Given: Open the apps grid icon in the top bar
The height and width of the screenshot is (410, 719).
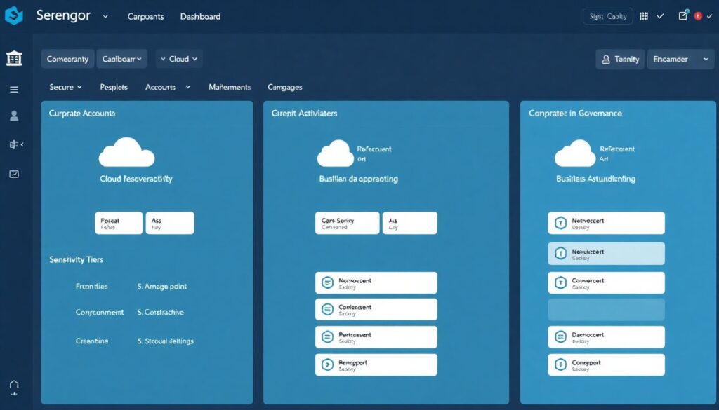Looking at the screenshot, I should 643,15.
